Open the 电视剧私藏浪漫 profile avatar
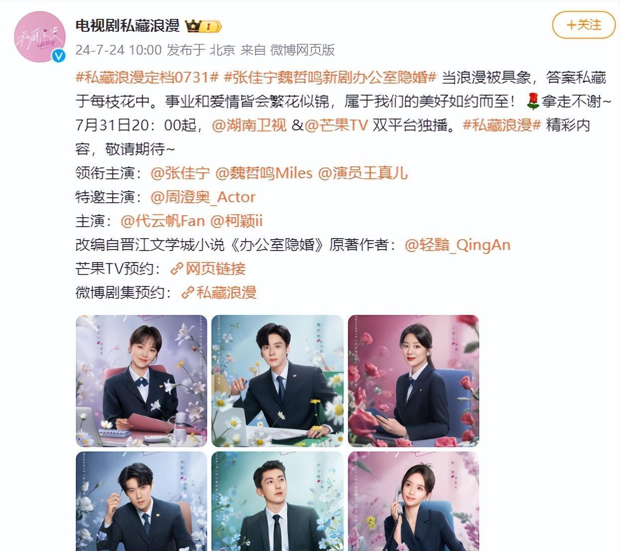This screenshot has height=551, width=620. pyautogui.click(x=40, y=37)
